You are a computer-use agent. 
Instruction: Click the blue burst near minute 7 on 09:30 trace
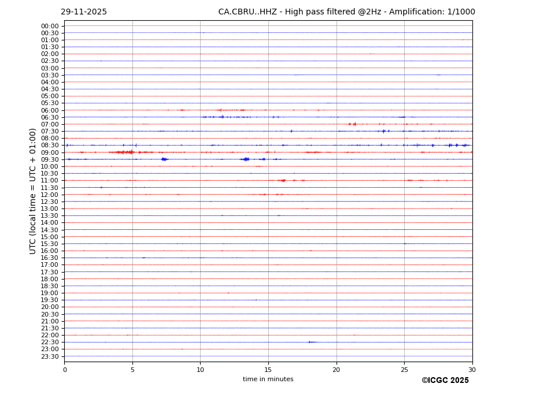(164, 159)
